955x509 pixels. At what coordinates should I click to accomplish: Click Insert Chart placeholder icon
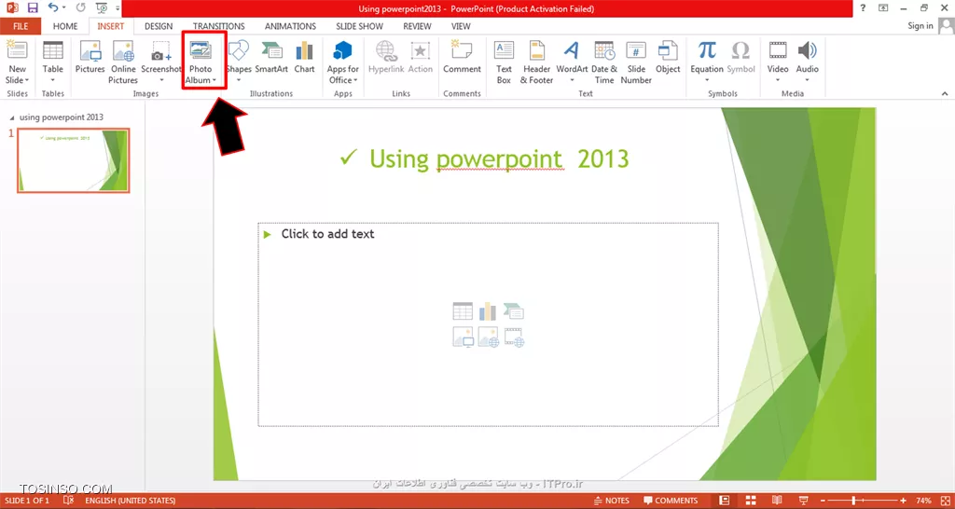pyautogui.click(x=488, y=311)
